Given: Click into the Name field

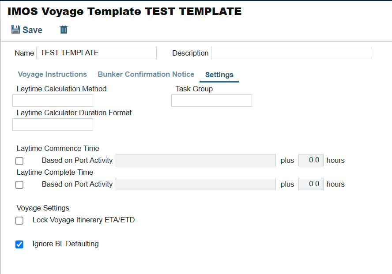Looking at the screenshot, I should coord(97,53).
